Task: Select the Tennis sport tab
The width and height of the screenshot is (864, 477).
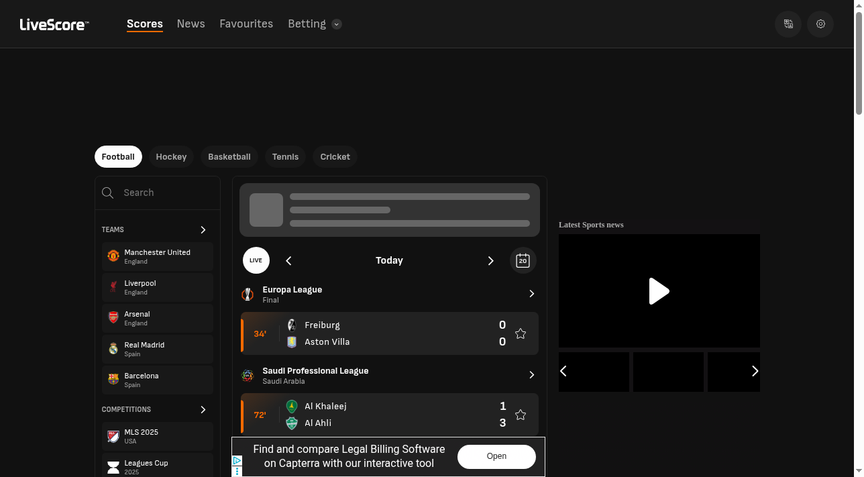Action: (x=285, y=156)
